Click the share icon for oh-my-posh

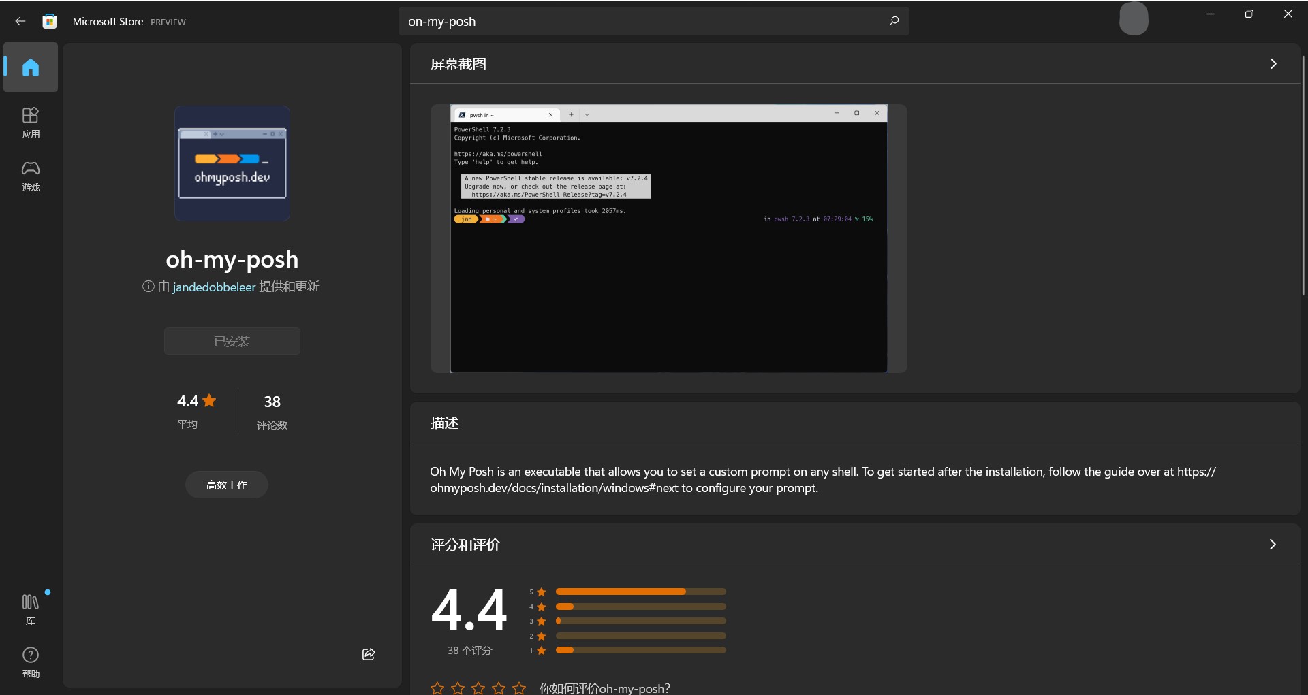(x=369, y=654)
